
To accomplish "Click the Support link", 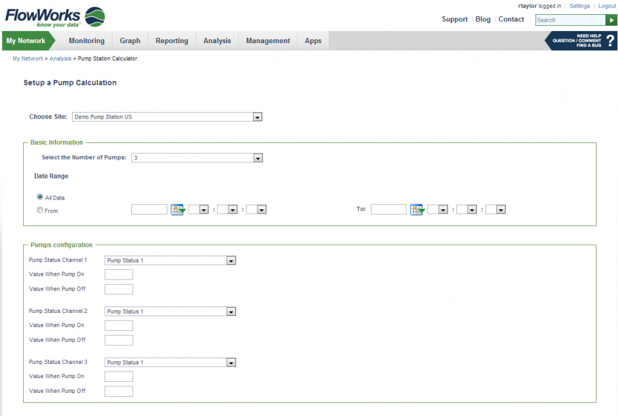I will click(454, 19).
